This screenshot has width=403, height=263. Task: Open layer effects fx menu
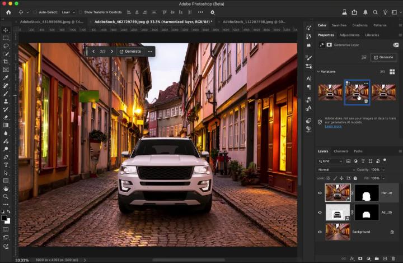352,259
